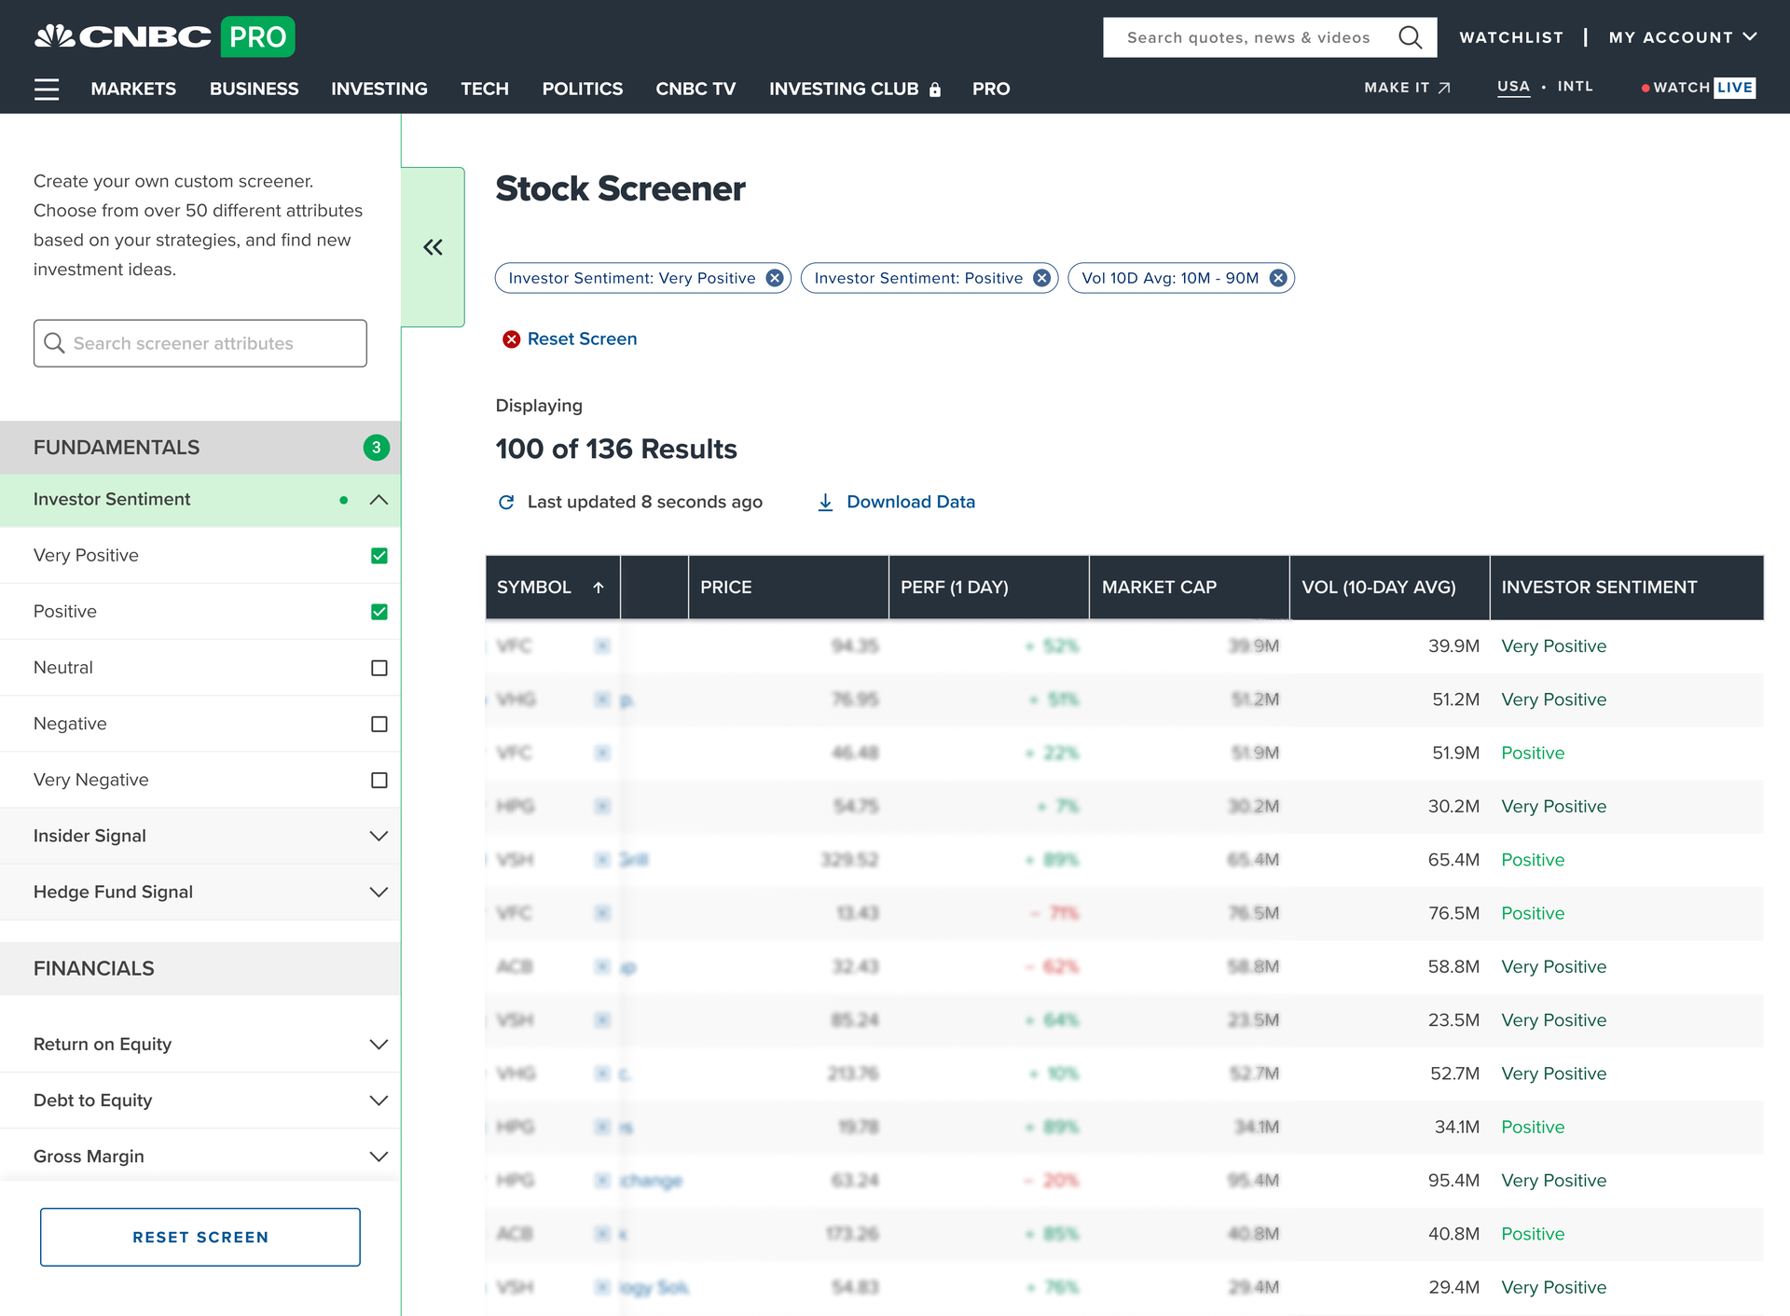Uncheck the Very Positive checkbox

point(379,556)
